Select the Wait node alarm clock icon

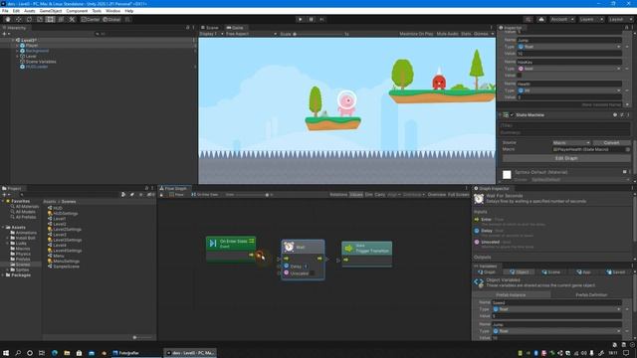point(289,247)
